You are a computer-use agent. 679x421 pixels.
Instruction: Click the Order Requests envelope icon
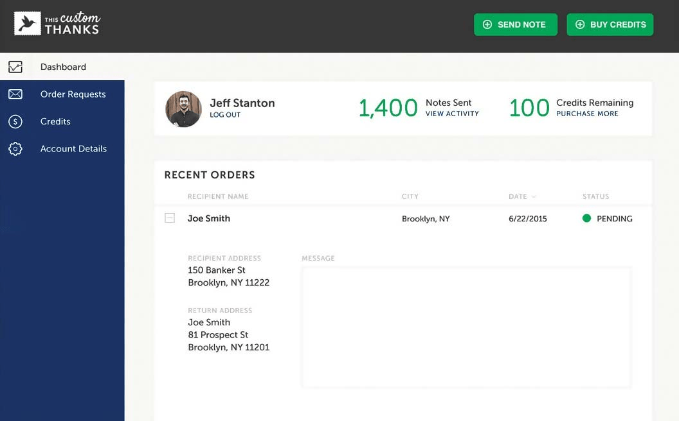[x=15, y=94]
